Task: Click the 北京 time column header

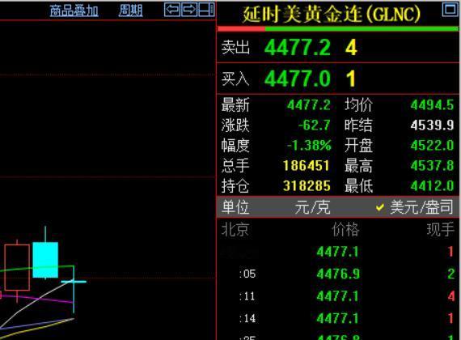Action: tap(235, 229)
